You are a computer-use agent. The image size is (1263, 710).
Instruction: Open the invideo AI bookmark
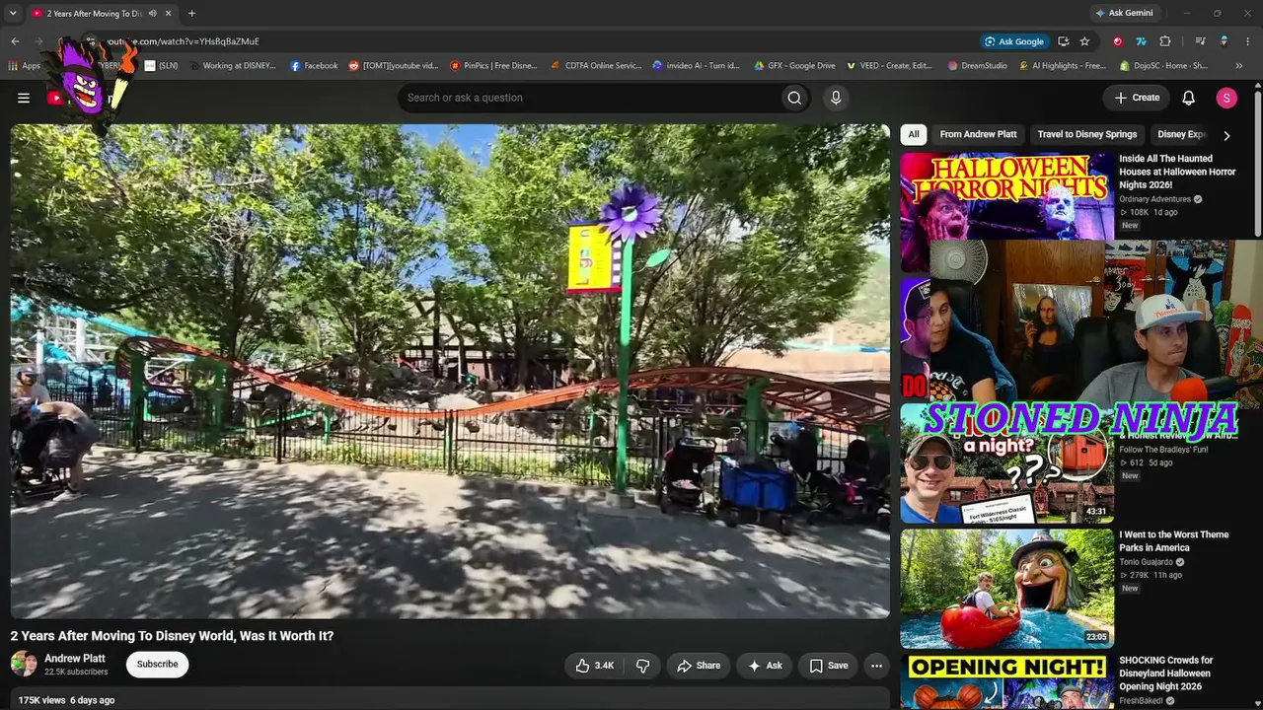coord(696,66)
